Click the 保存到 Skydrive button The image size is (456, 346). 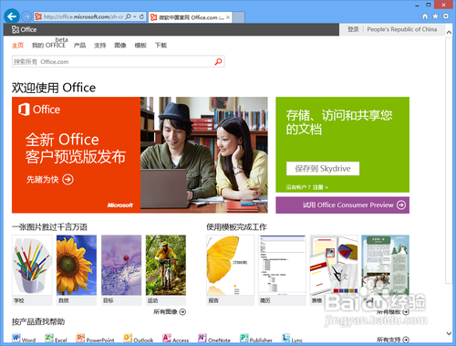323,169
